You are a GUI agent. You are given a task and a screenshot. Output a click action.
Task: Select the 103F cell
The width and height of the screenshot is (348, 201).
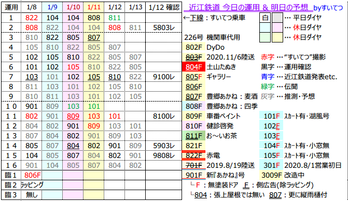point(271,136)
